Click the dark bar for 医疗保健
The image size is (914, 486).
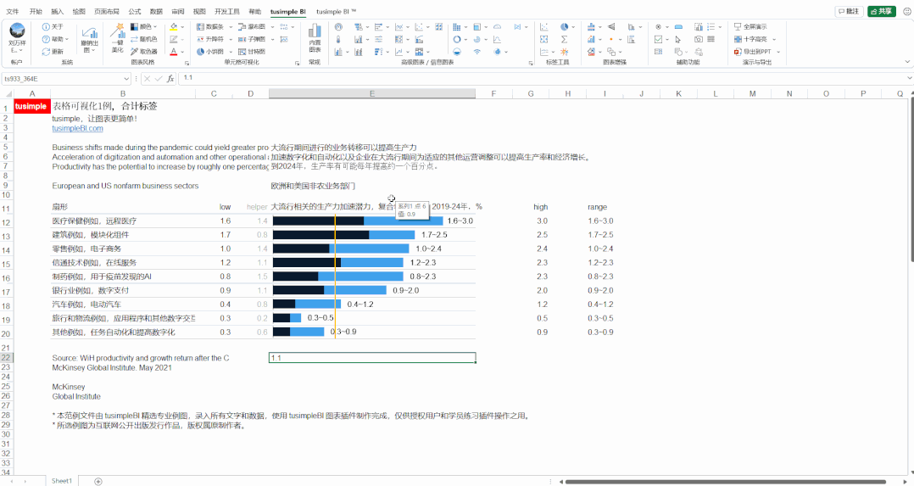(x=318, y=221)
